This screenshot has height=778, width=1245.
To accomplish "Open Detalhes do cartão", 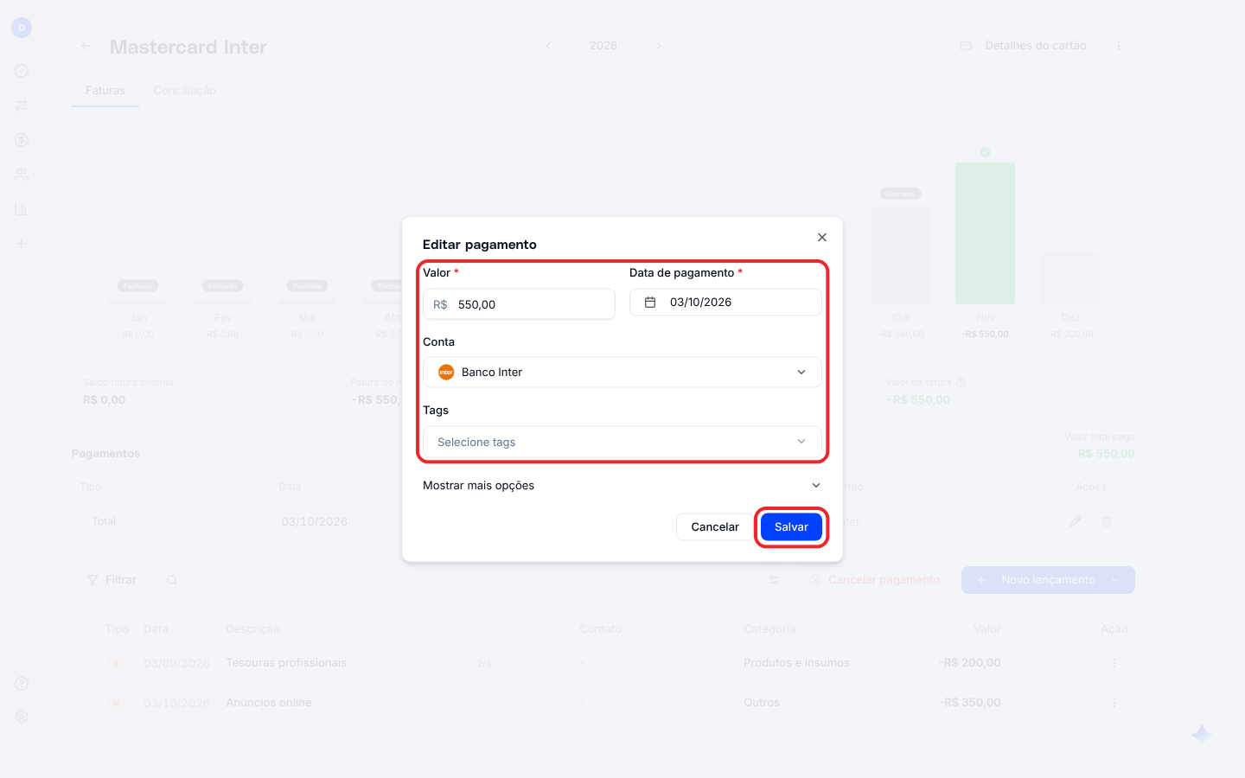I will pyautogui.click(x=1024, y=46).
